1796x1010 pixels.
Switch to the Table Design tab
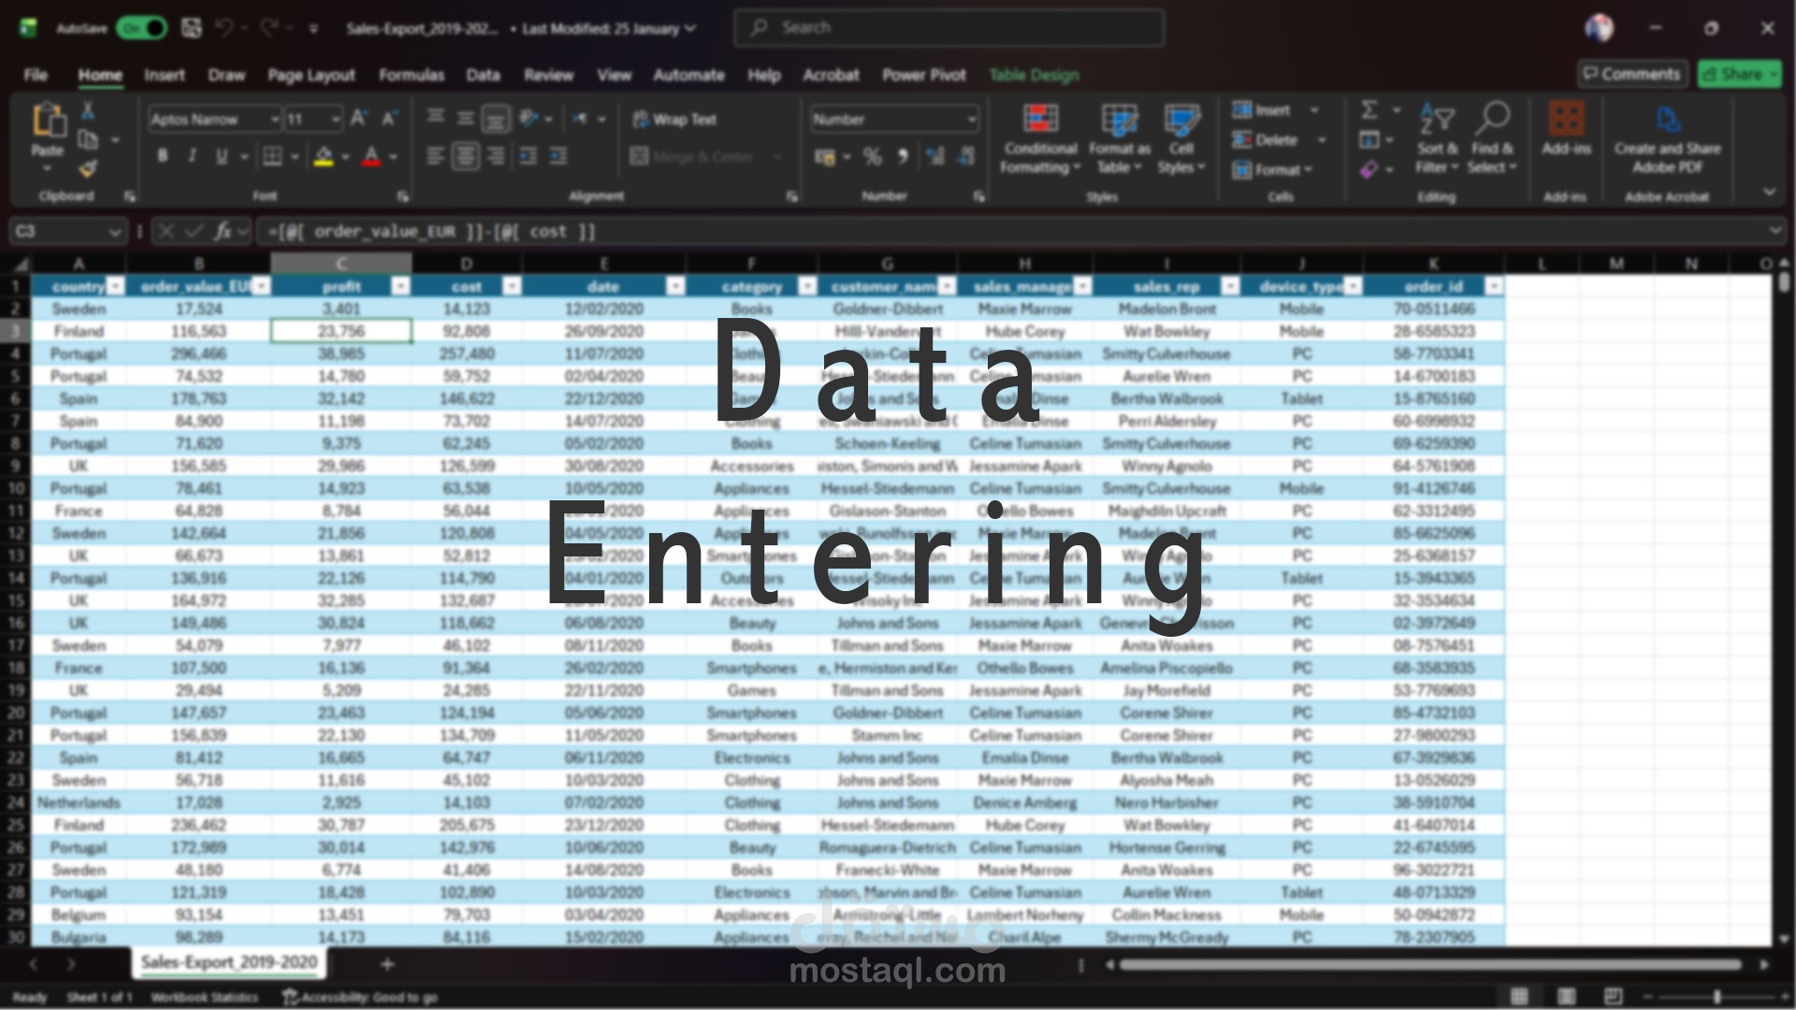[1034, 75]
